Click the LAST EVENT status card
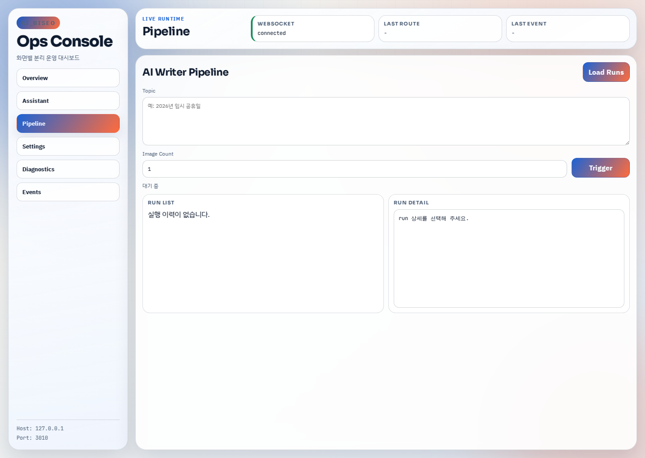This screenshot has height=458, width=645. coord(568,28)
